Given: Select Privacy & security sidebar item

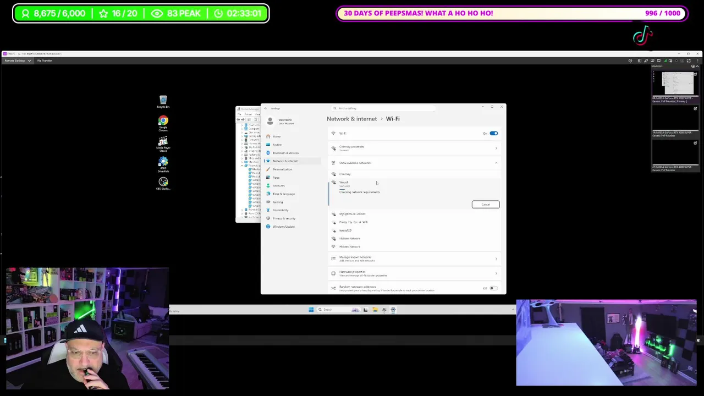Looking at the screenshot, I should pyautogui.click(x=292, y=218).
